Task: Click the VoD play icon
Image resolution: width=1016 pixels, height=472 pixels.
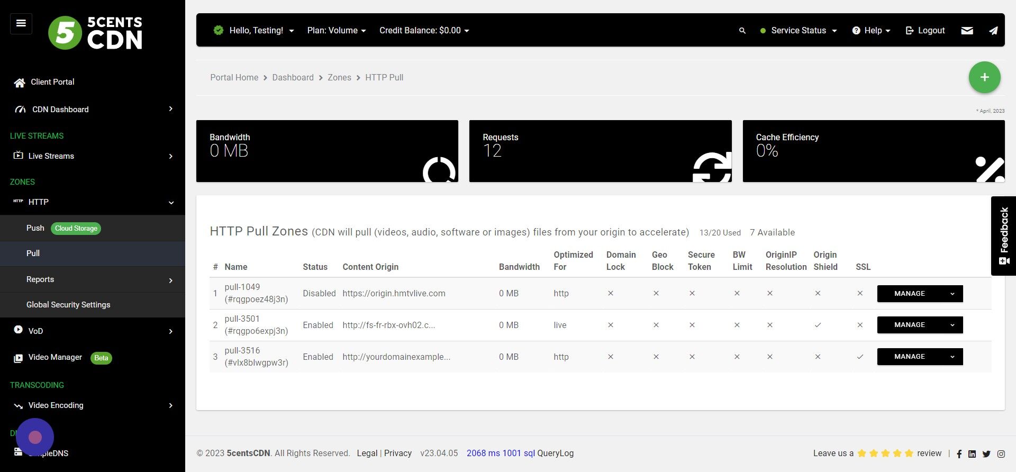Action: (18, 330)
